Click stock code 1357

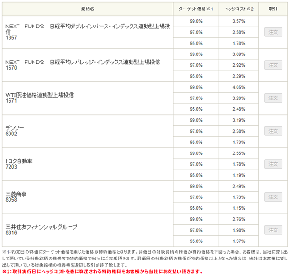coord(11,38)
